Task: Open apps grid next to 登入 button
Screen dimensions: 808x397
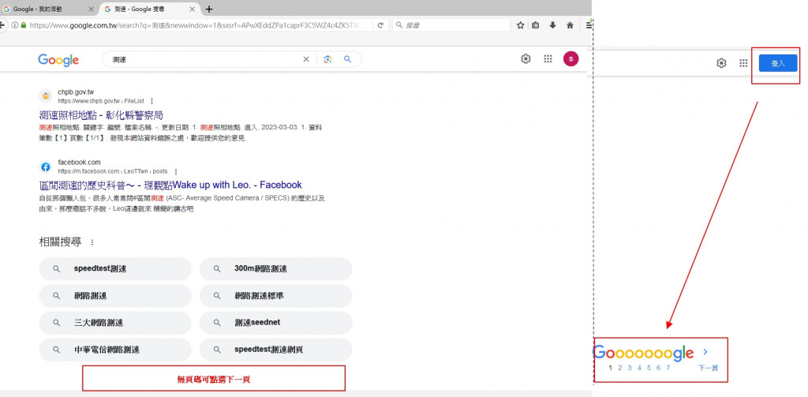Action: pyautogui.click(x=743, y=63)
